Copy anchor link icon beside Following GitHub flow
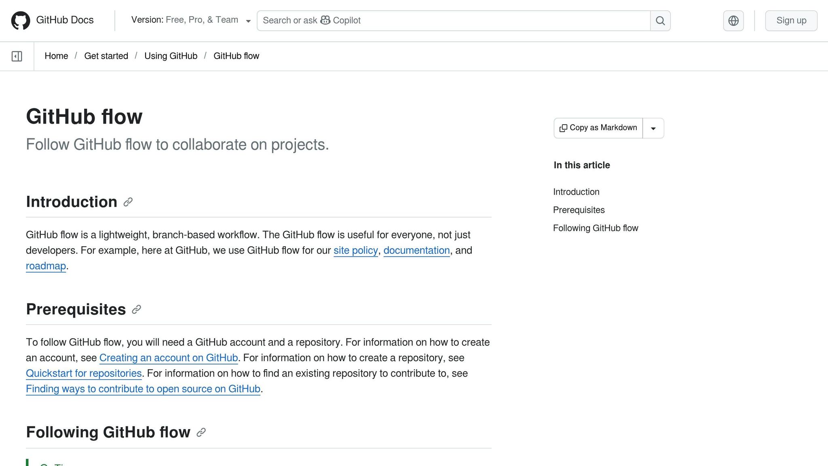828x466 pixels. pyautogui.click(x=201, y=432)
